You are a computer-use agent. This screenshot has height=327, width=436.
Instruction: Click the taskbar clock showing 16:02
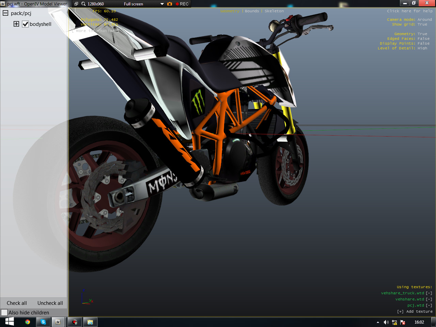pos(419,322)
